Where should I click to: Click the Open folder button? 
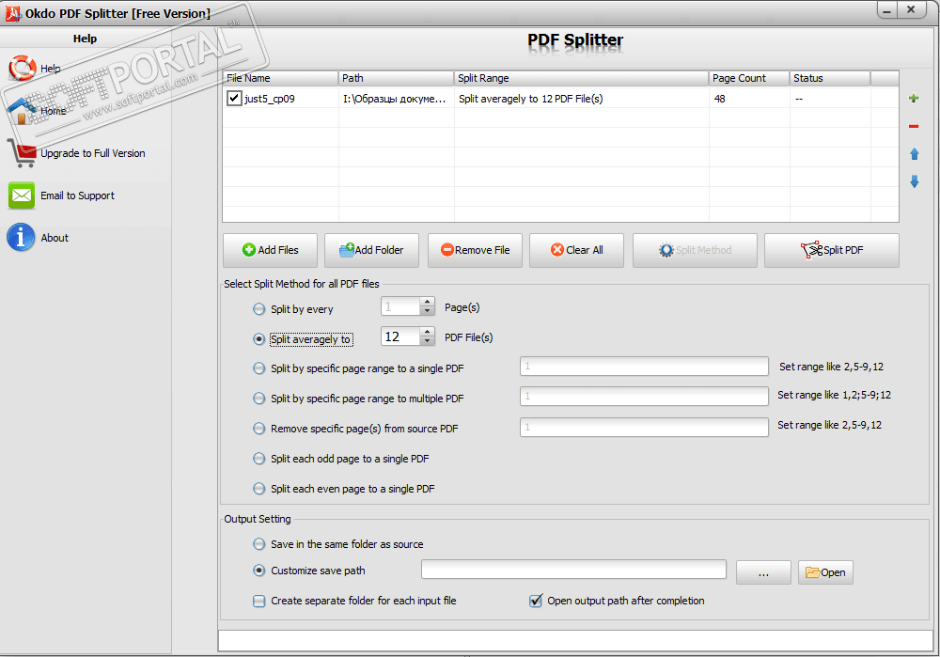click(x=825, y=572)
